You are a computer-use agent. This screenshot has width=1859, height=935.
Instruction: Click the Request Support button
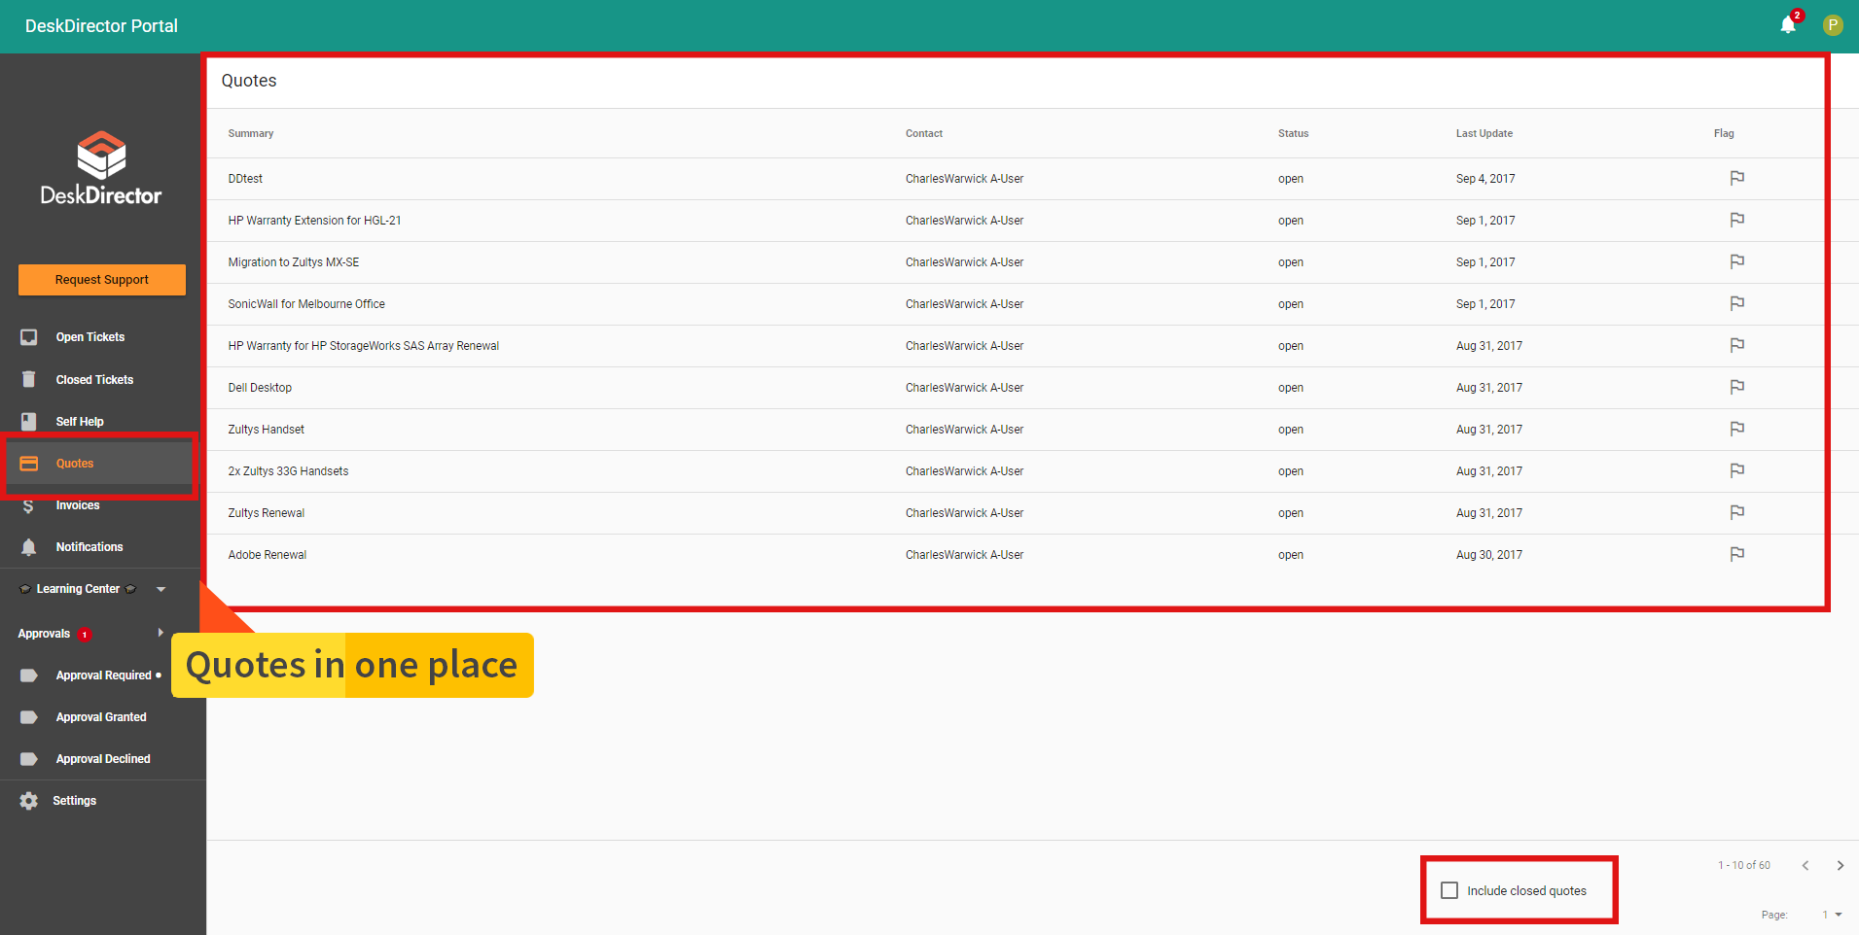click(102, 280)
